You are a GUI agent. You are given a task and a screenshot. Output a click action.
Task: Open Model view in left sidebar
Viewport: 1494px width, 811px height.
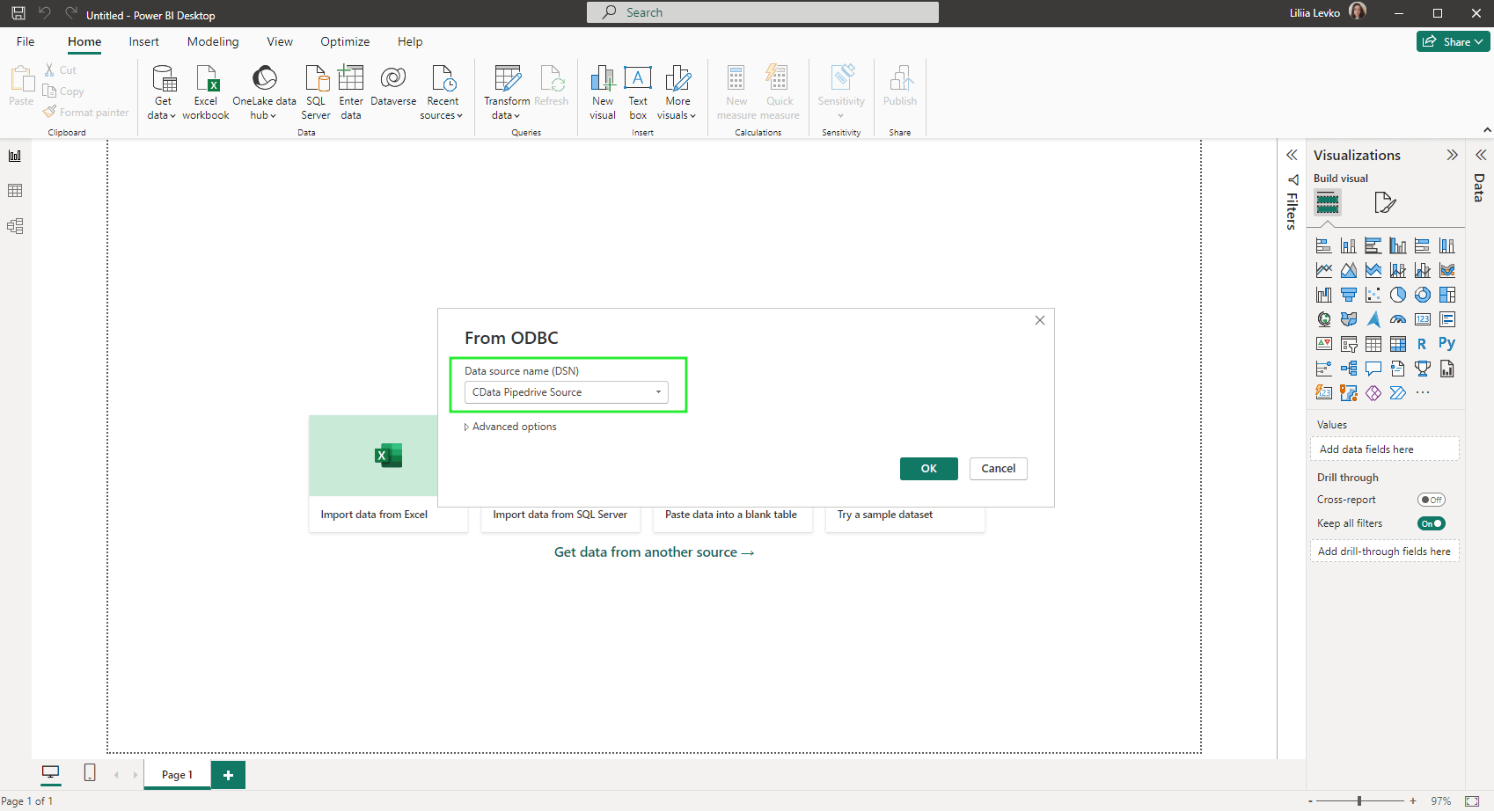(15, 226)
